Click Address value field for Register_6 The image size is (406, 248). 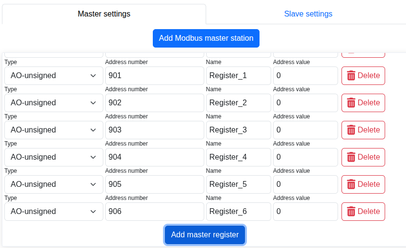coord(305,212)
